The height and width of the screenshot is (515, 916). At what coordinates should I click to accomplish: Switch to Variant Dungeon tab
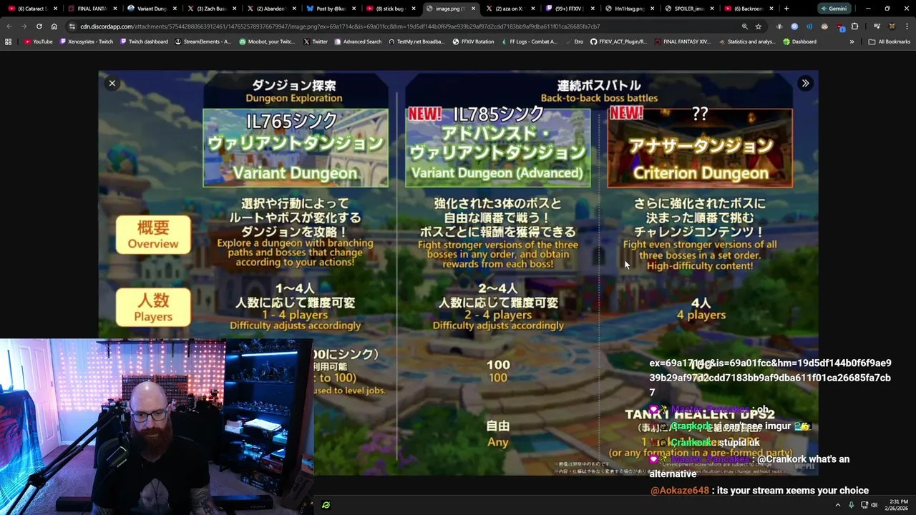[x=152, y=9]
